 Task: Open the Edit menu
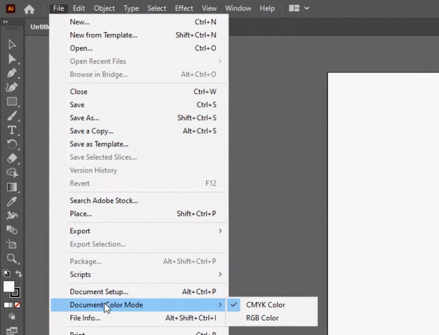tap(79, 8)
